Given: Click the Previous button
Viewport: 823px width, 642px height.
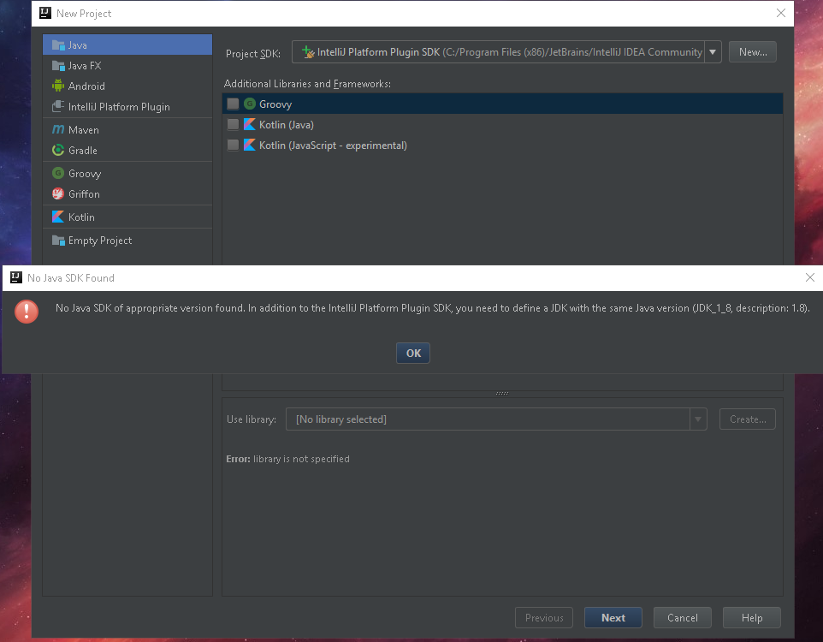Looking at the screenshot, I should (x=544, y=618).
